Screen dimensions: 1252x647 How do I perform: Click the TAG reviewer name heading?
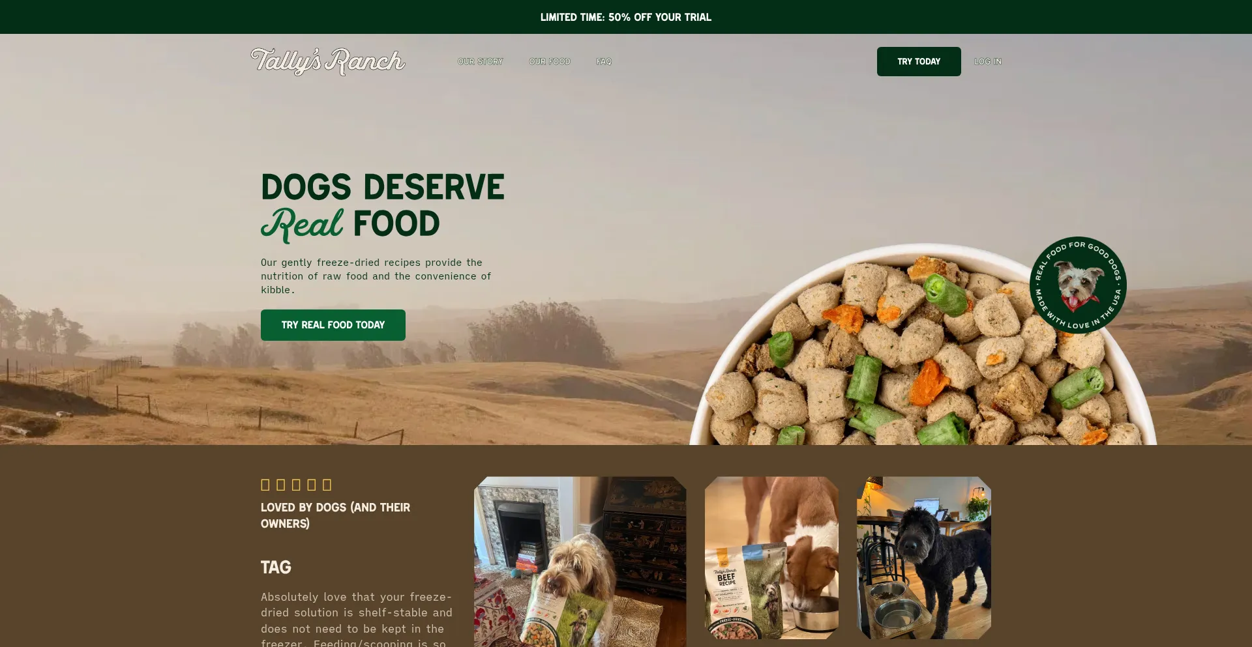[x=276, y=568]
